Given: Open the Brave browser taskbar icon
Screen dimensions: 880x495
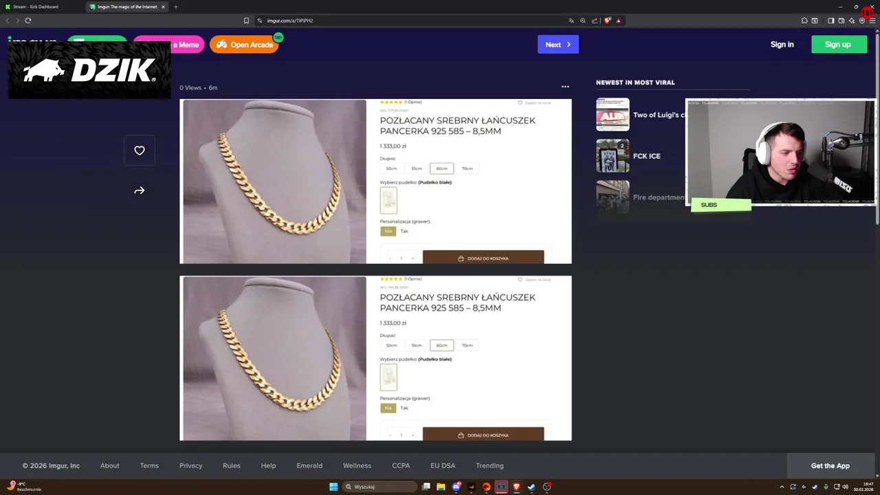Looking at the screenshot, I should click(x=516, y=487).
